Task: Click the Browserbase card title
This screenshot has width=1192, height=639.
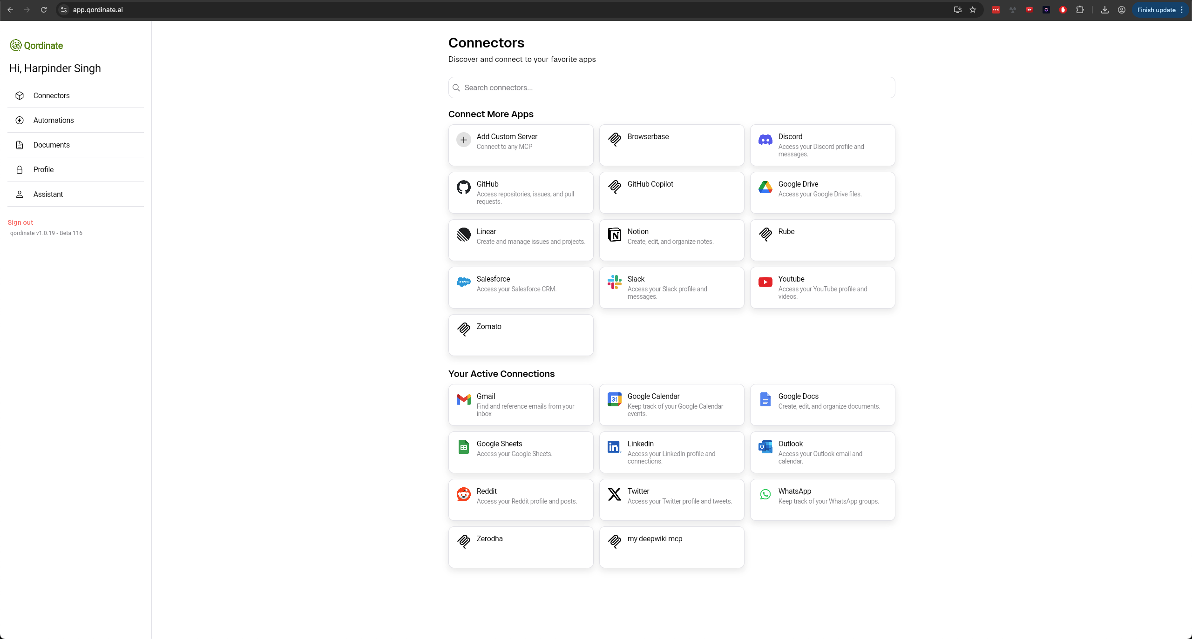Action: (x=648, y=136)
